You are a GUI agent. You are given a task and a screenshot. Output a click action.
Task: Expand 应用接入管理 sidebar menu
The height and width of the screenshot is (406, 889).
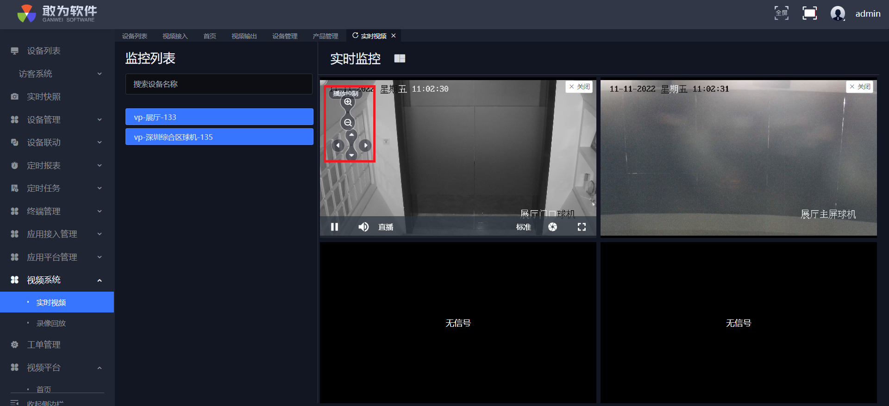[57, 234]
